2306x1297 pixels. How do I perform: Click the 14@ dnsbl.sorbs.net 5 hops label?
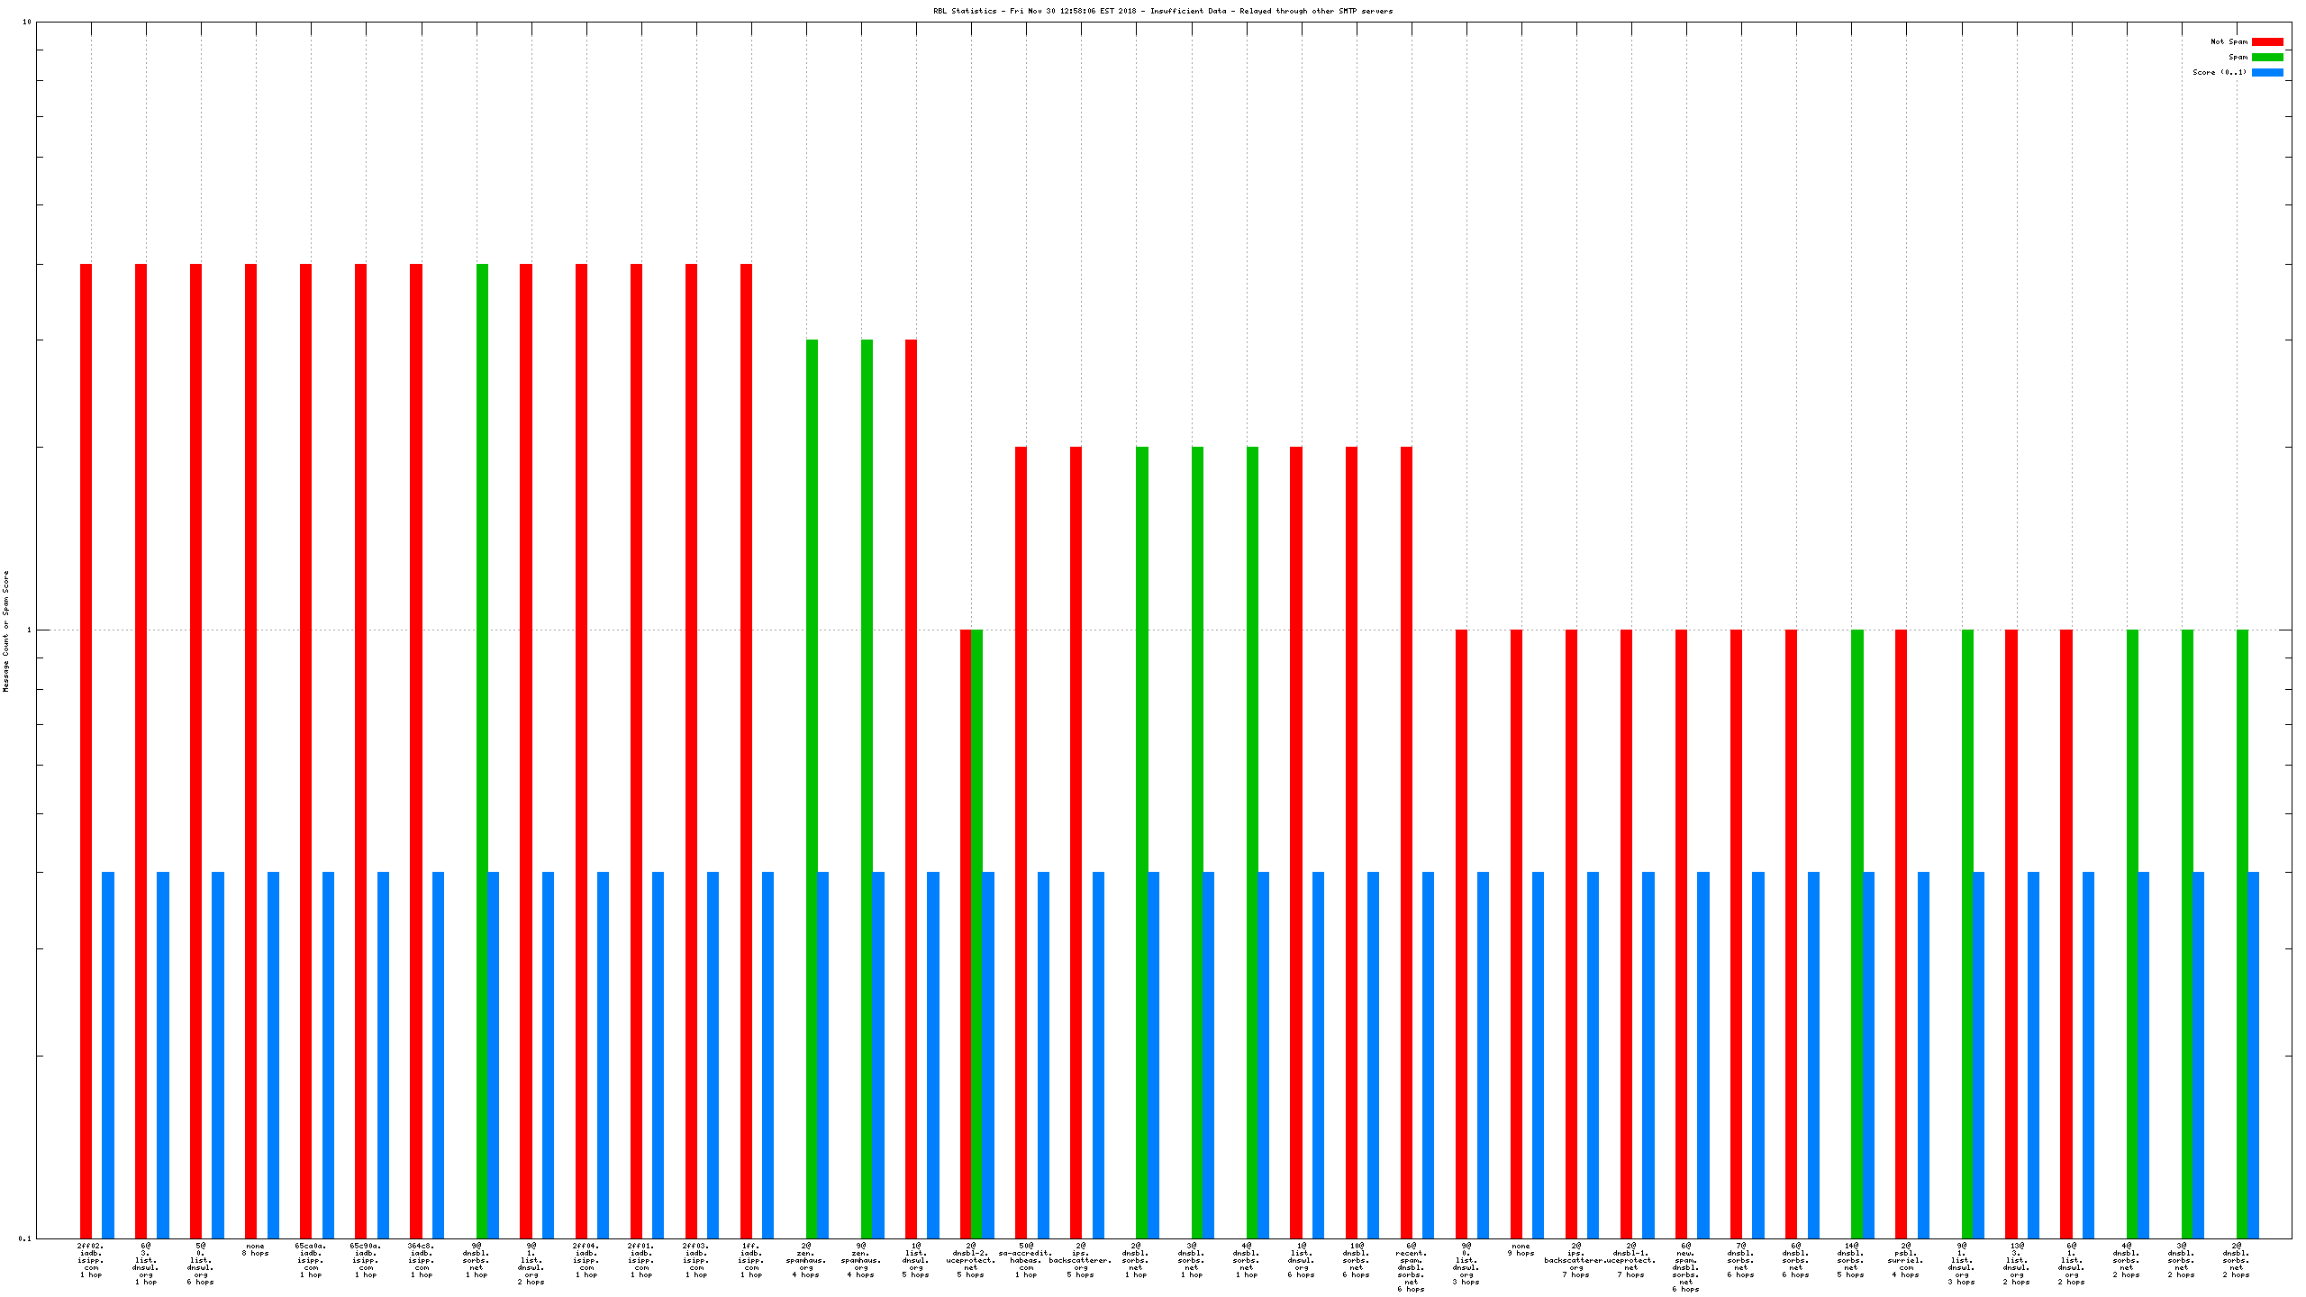(1851, 1260)
